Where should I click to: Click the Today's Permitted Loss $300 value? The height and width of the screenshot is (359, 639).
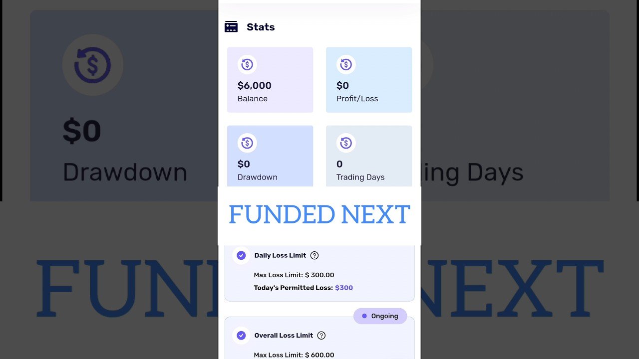coord(344,288)
